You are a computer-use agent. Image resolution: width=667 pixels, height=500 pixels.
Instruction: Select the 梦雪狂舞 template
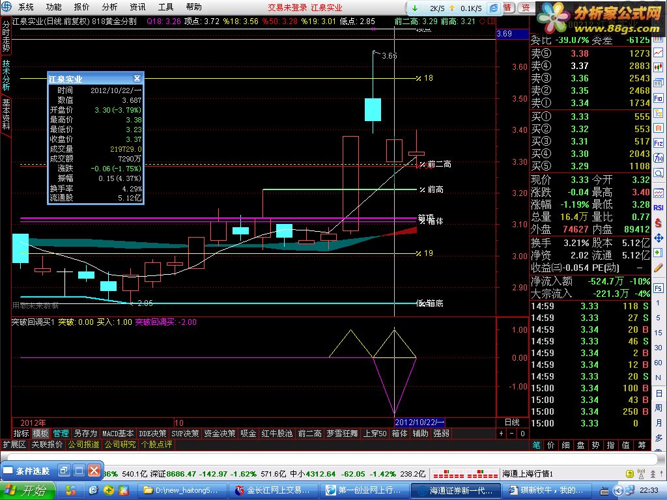click(342, 433)
